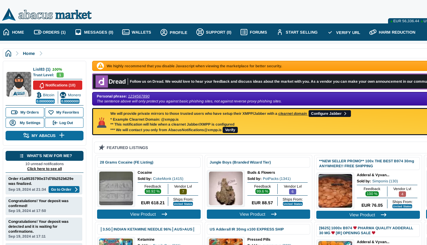Open the Harm Reduction page icon
This screenshot has height=245, width=427.
373,32
